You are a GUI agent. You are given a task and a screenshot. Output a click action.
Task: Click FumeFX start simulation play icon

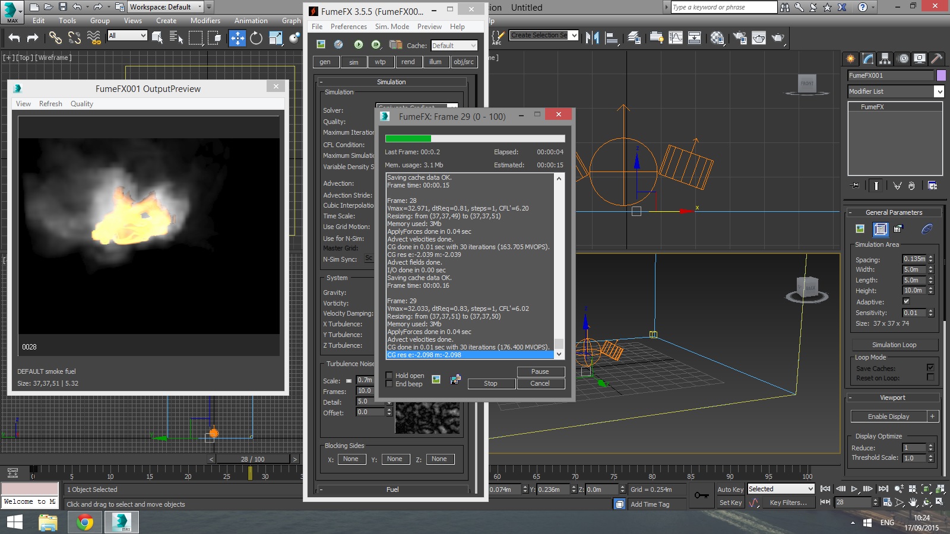[359, 44]
